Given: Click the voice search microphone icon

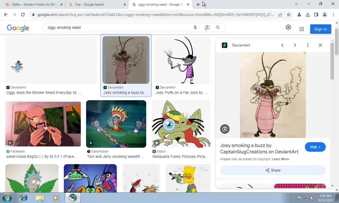Looking at the screenshot, I should (195, 27).
